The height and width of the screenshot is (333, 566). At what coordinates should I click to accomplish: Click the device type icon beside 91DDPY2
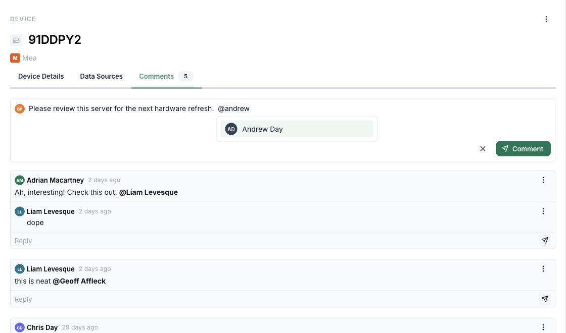[x=16, y=40]
